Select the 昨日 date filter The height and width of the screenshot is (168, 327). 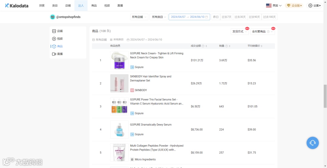(x=216, y=17)
